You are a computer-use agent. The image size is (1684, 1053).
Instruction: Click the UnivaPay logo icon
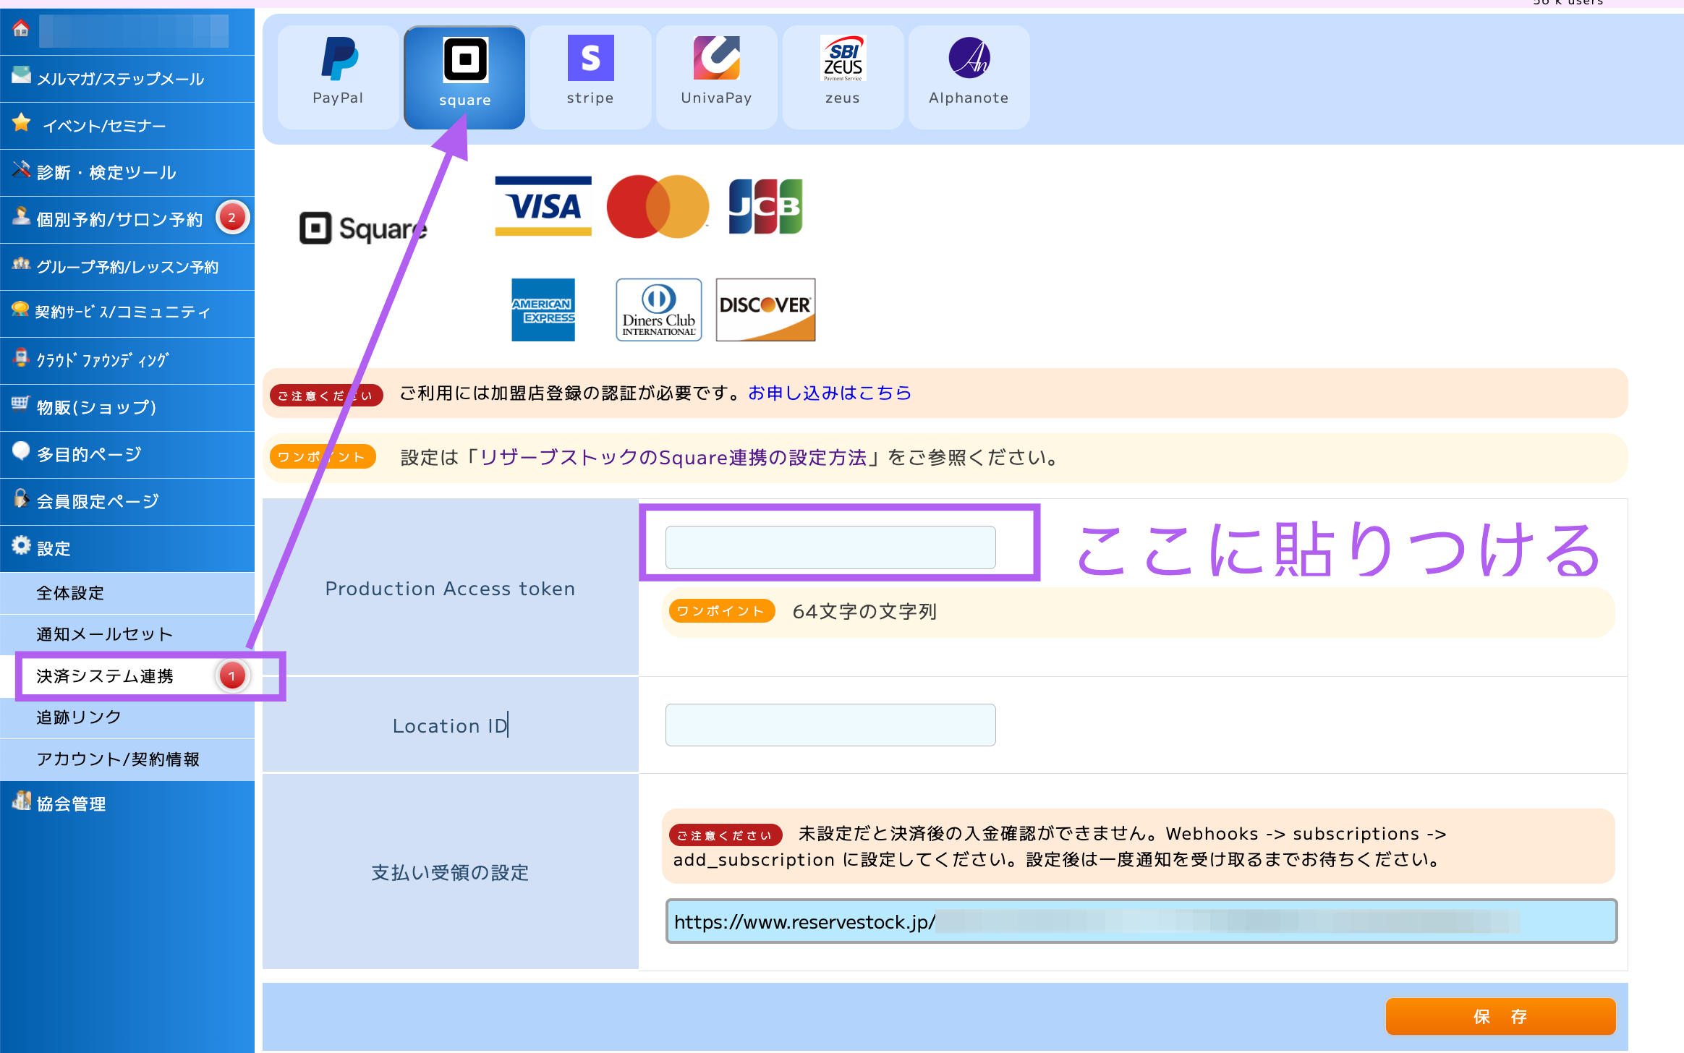coord(716,58)
